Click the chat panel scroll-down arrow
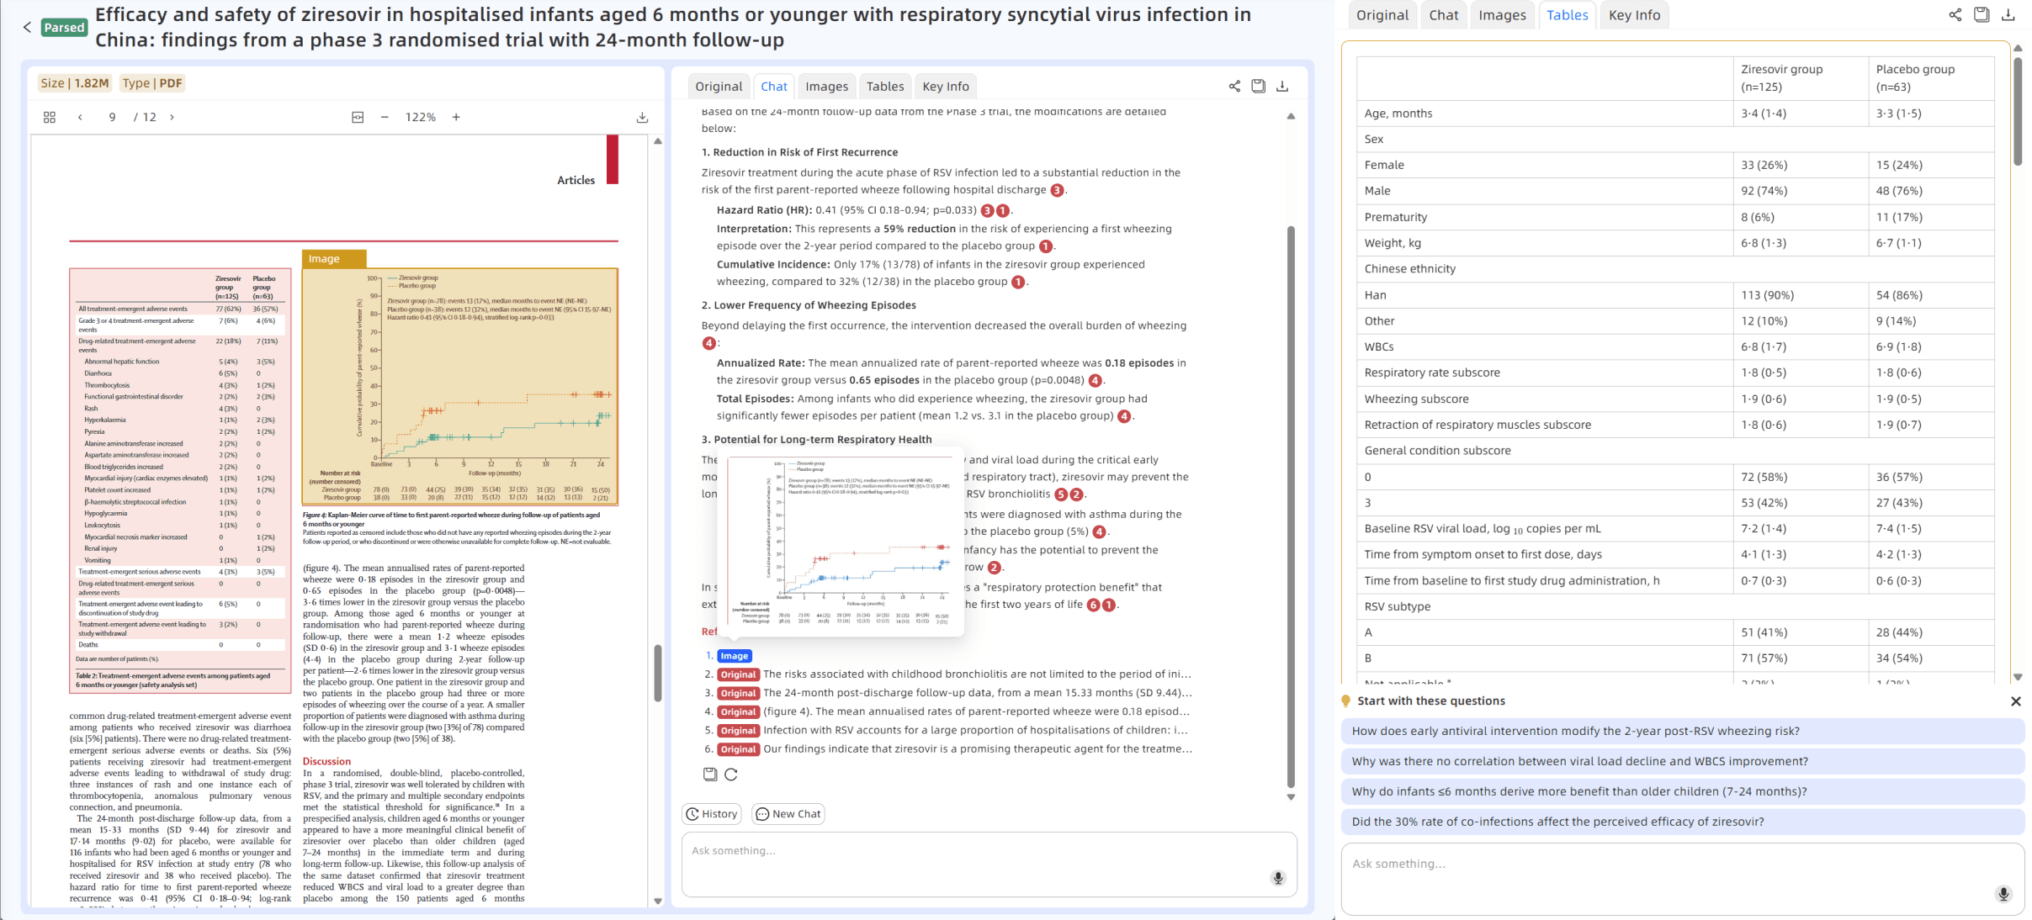This screenshot has height=920, width=2032. tap(1291, 797)
